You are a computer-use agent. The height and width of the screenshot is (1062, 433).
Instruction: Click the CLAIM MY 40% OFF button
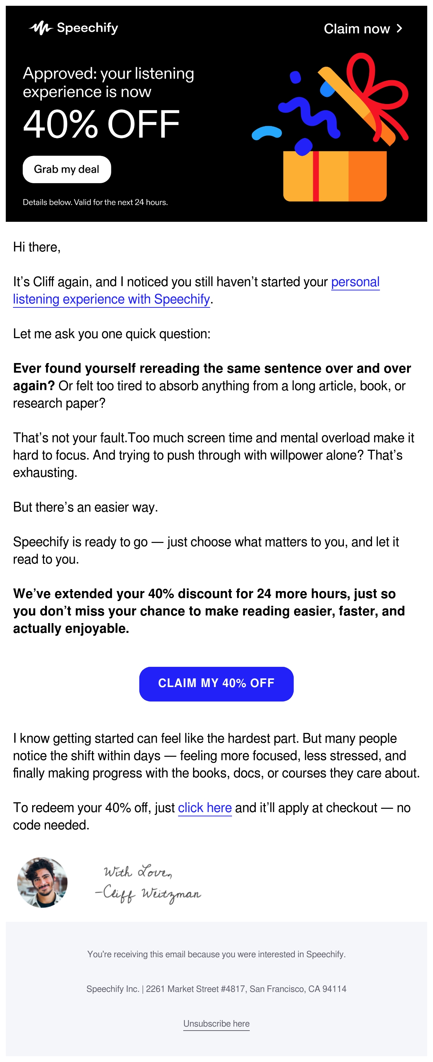pyautogui.click(x=216, y=683)
